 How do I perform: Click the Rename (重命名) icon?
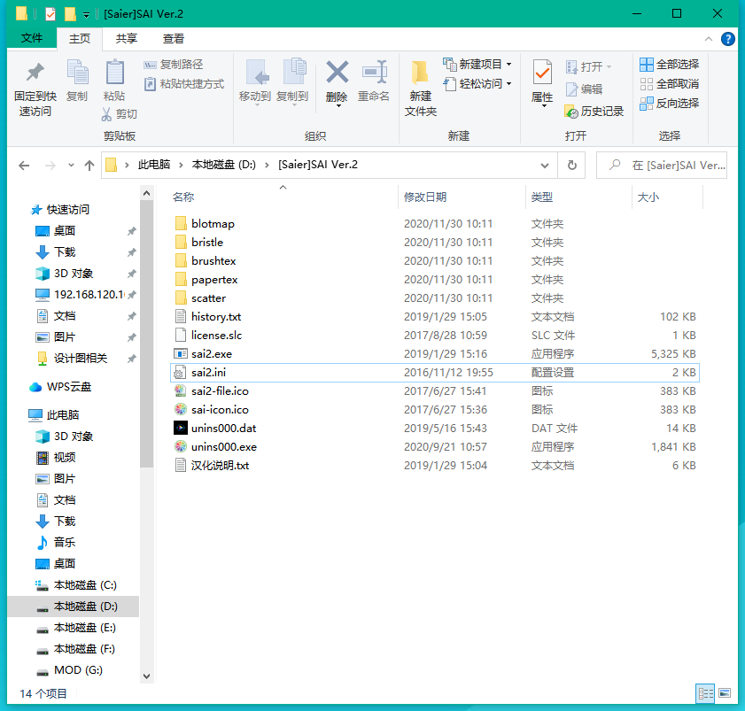click(374, 73)
